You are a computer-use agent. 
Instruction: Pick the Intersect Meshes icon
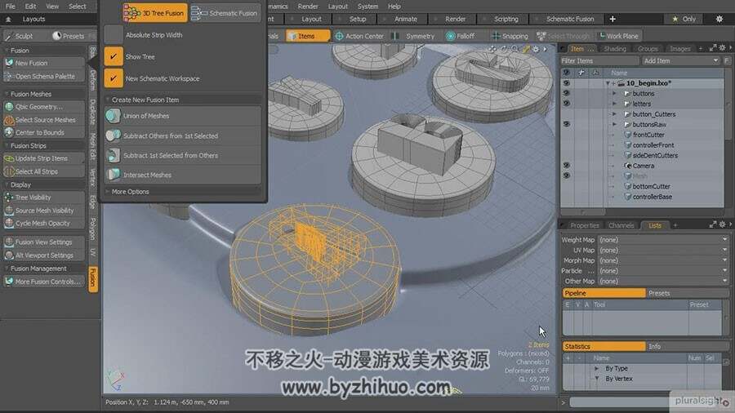(113, 175)
